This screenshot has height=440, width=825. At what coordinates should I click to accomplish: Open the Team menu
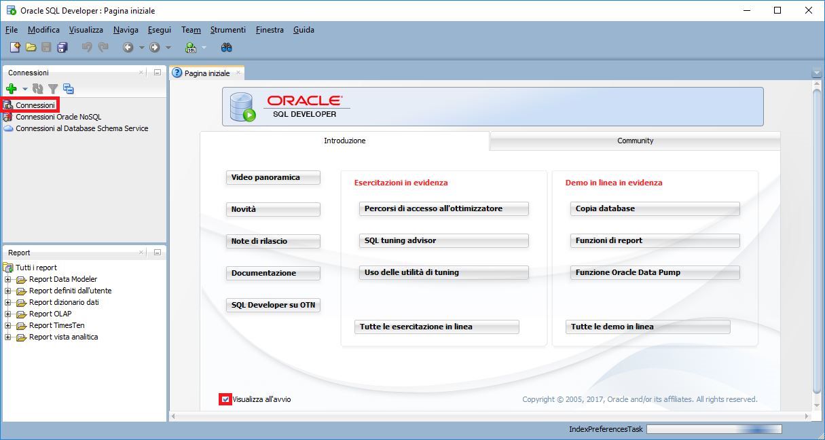(191, 30)
